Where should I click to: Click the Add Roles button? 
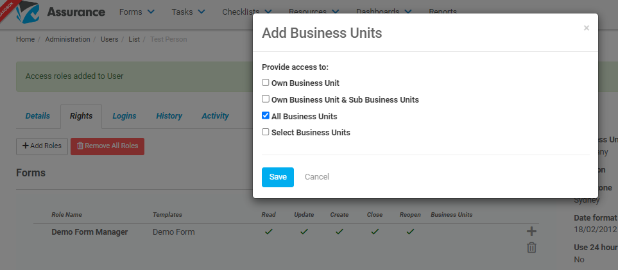[x=42, y=146]
